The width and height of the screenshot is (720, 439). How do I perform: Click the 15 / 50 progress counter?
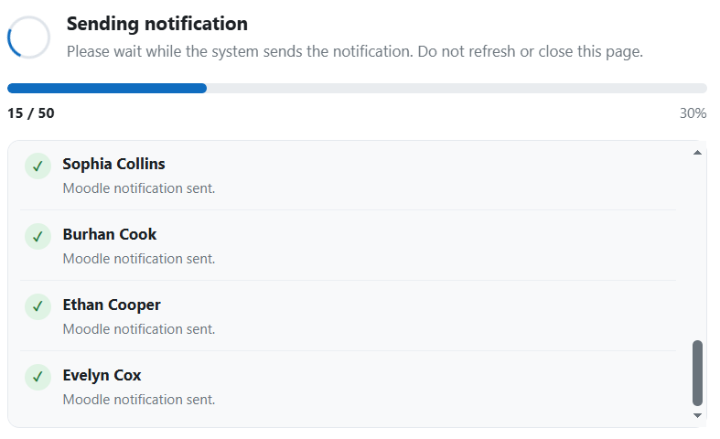[x=31, y=113]
